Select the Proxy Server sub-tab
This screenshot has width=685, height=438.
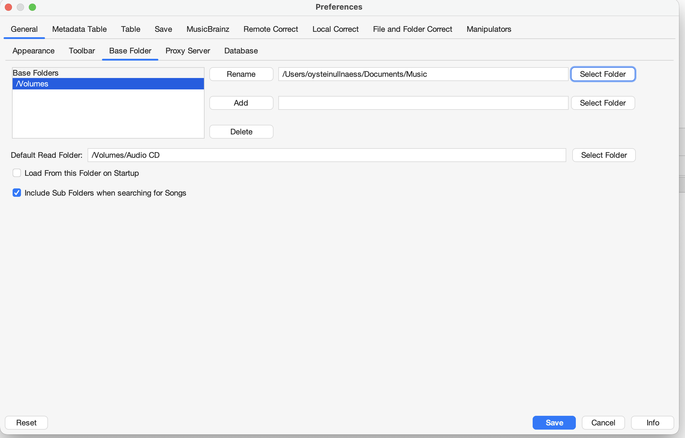tap(187, 51)
